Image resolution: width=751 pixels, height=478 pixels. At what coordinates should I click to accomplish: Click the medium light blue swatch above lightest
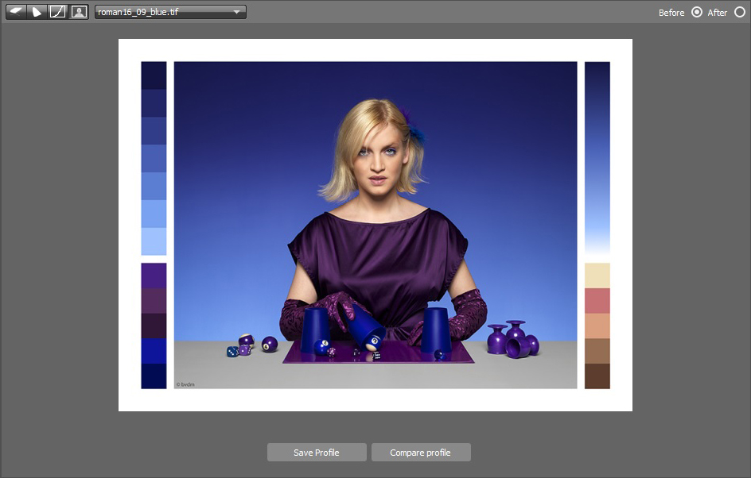click(x=154, y=214)
